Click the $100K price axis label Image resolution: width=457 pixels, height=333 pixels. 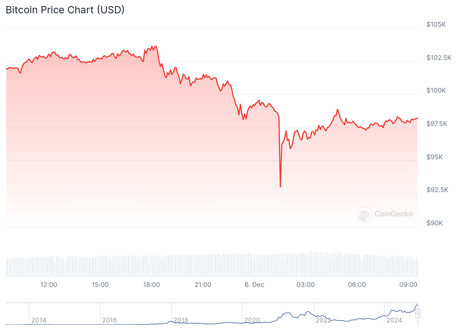pyautogui.click(x=436, y=90)
